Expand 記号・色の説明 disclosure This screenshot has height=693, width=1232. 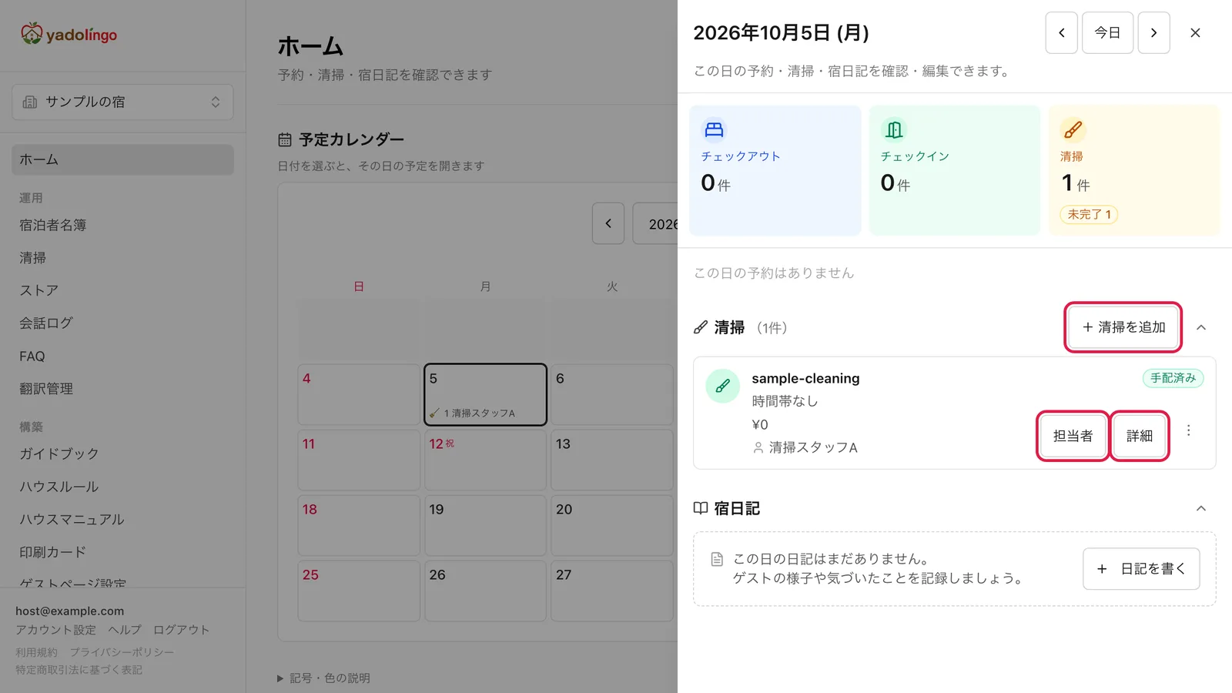[x=323, y=678]
